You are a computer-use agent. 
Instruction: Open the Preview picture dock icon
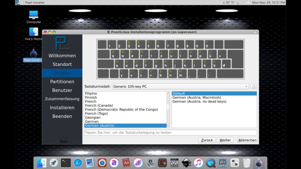[x=90, y=163]
